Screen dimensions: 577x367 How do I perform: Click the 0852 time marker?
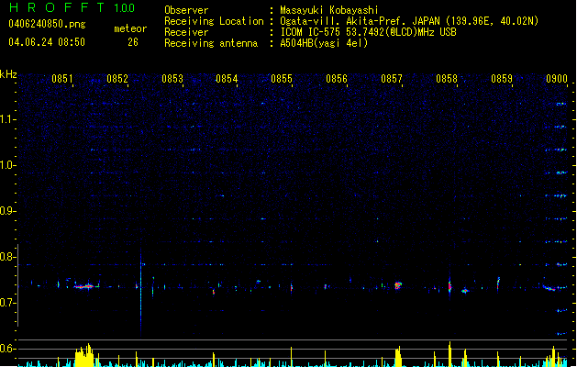(117, 79)
